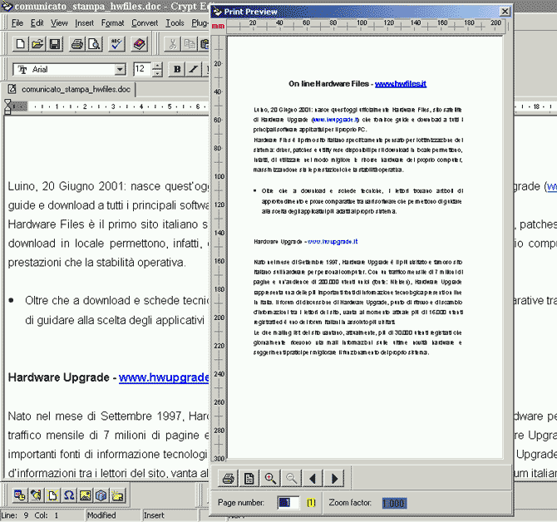Click www.hwfiles.it link in preview page
Screen dimensions: 557x522
[x=401, y=84]
